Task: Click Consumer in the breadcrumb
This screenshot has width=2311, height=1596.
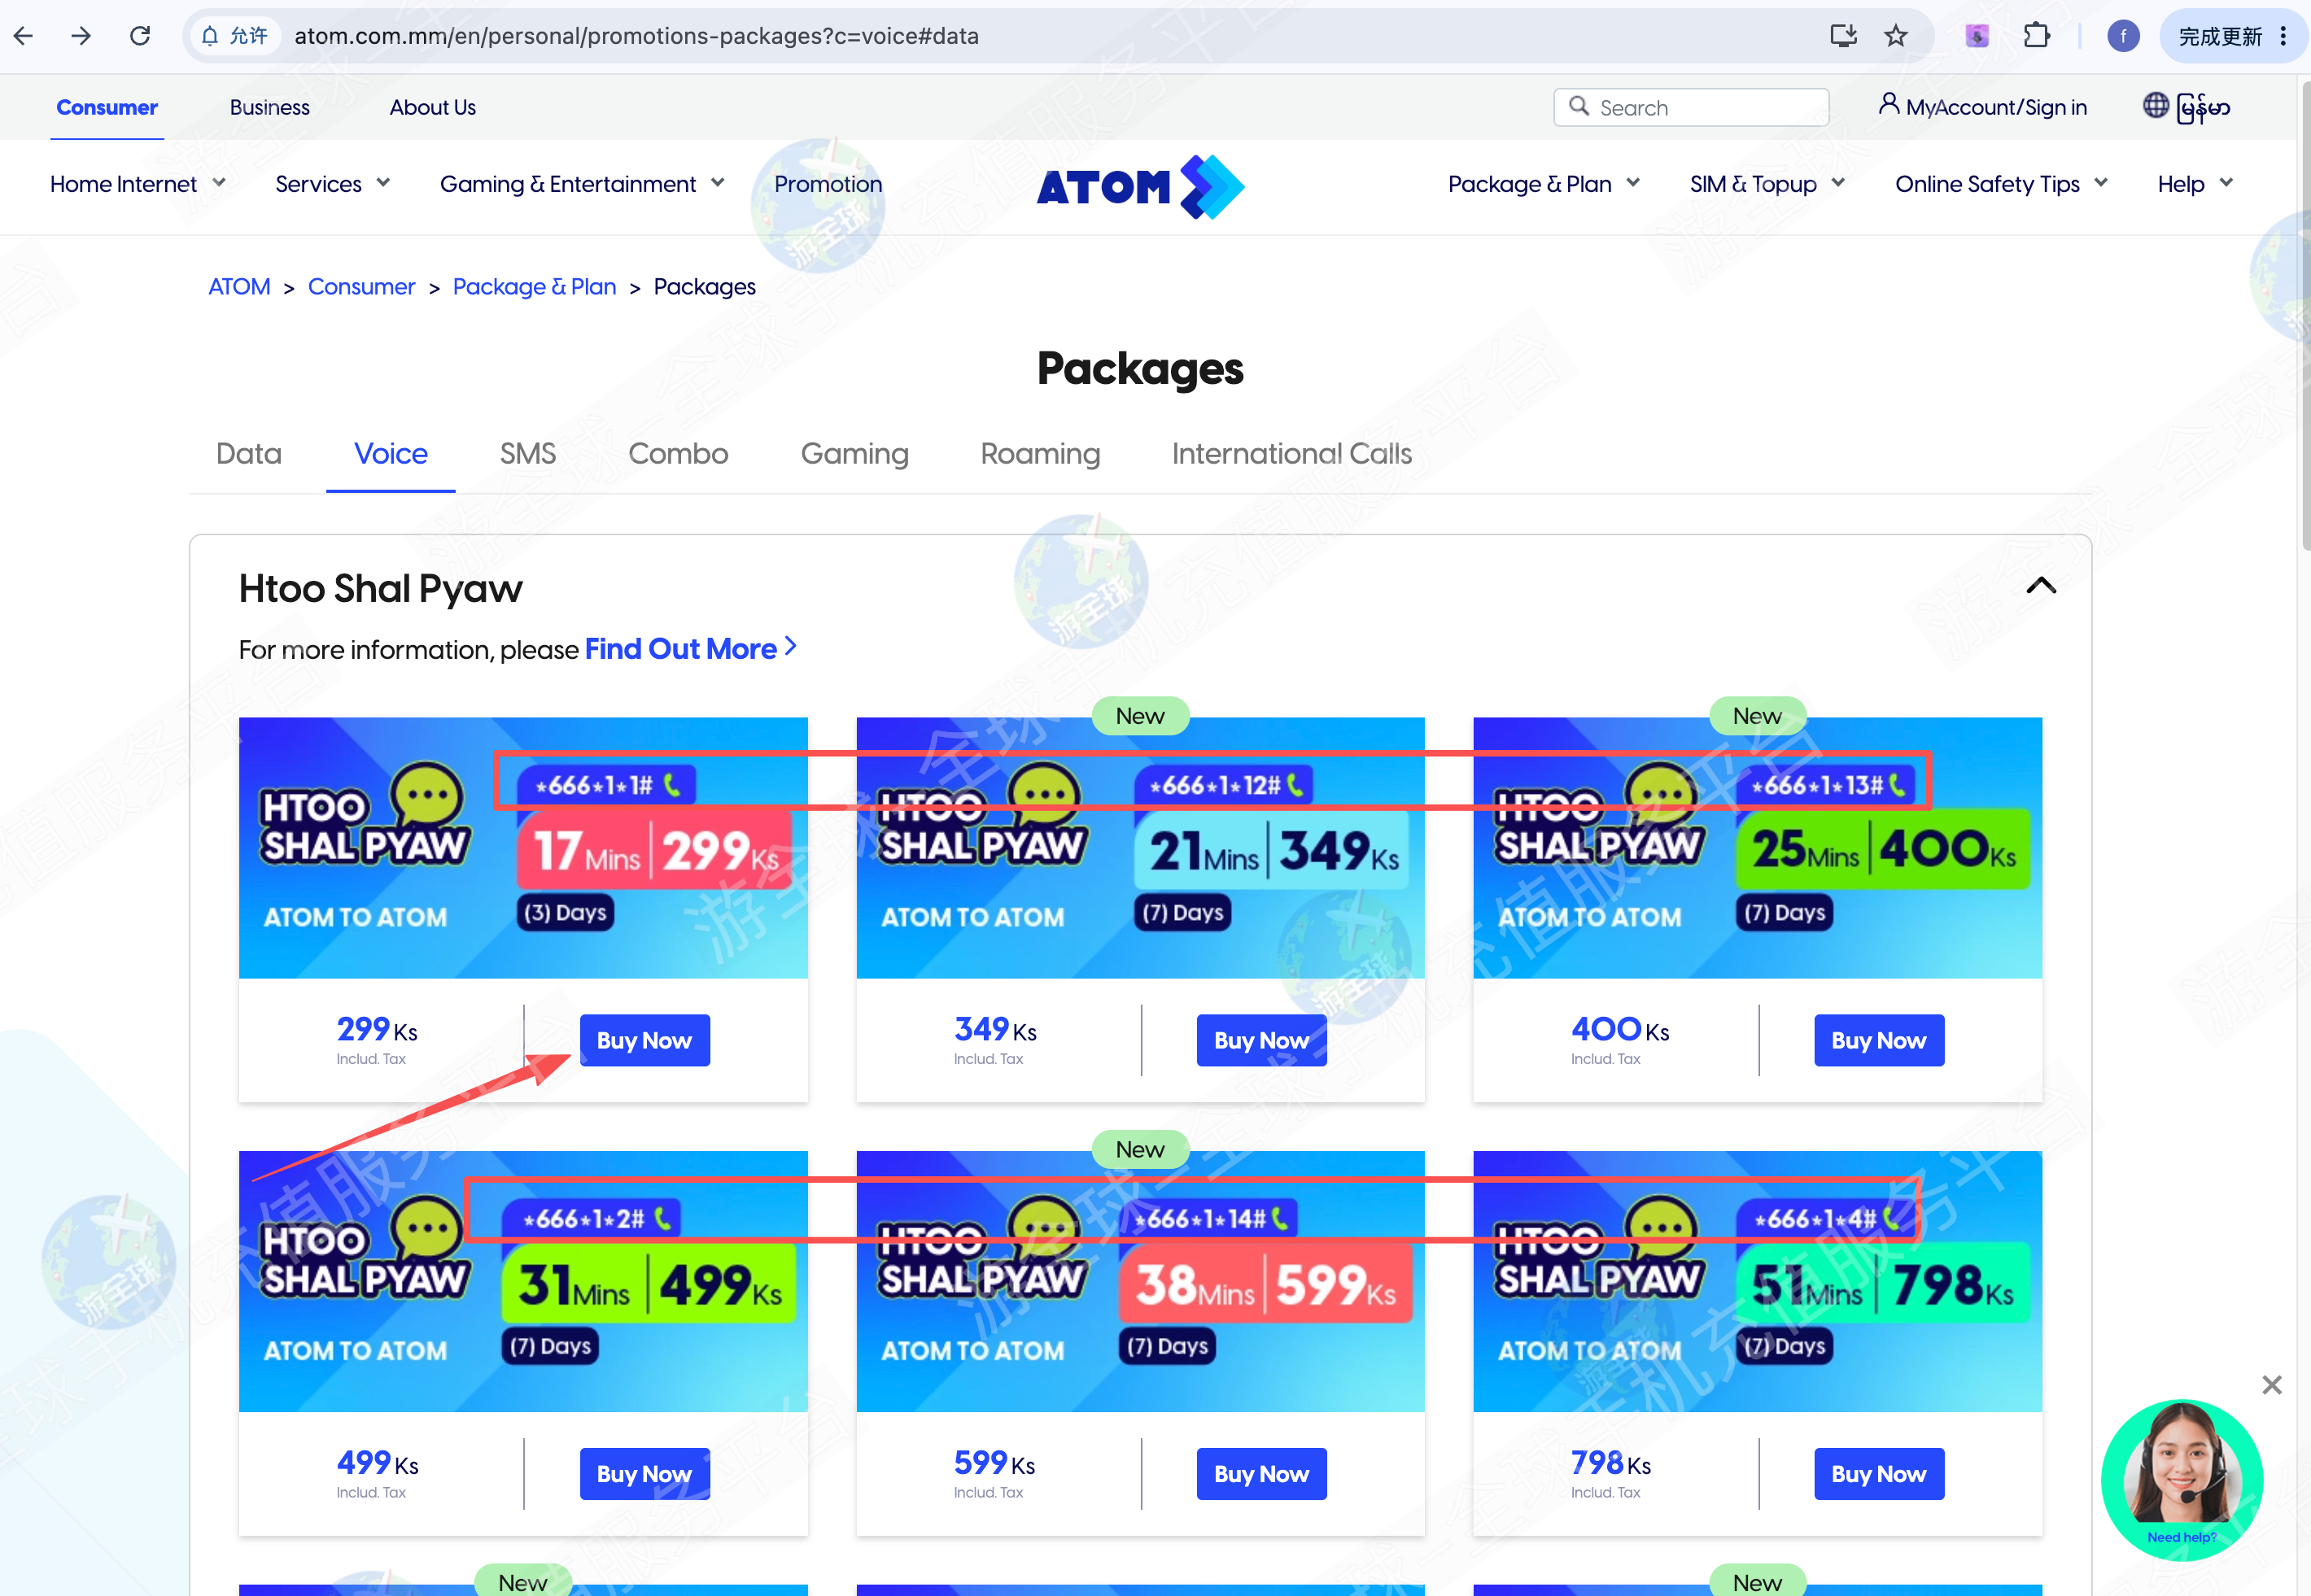Action: (x=361, y=287)
